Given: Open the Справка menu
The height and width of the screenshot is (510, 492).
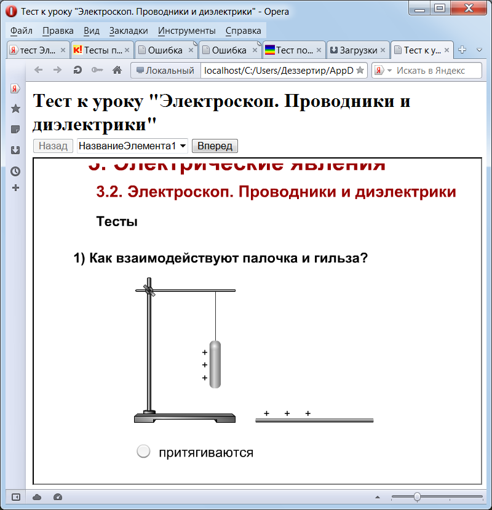Looking at the screenshot, I should click(x=243, y=31).
